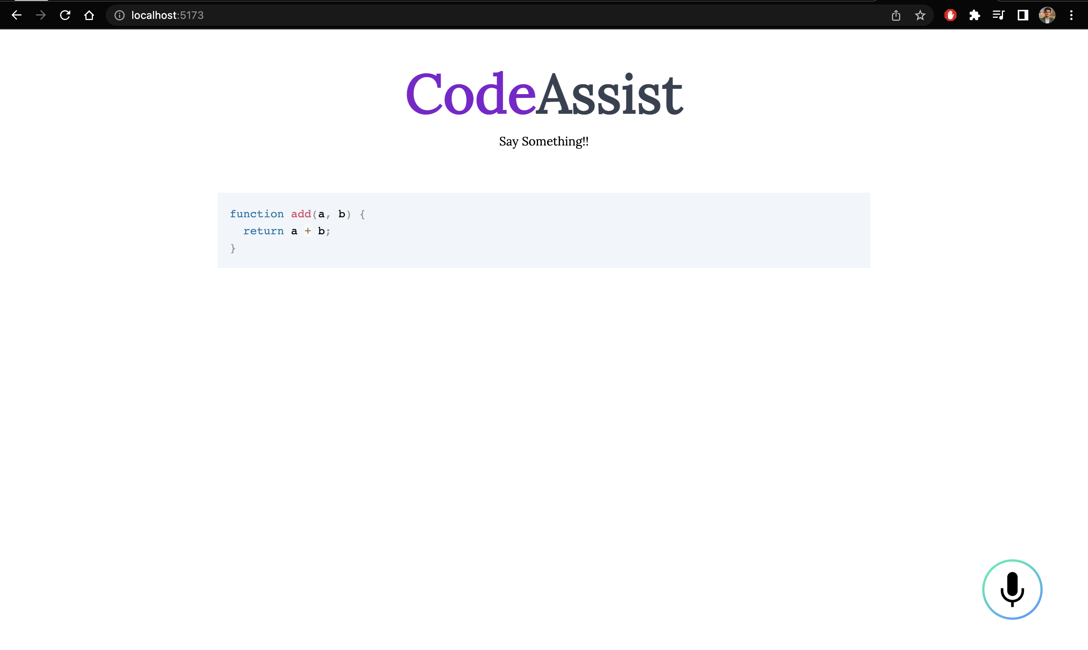1088x650 pixels.
Task: Bookmark this page with the star
Action: (920, 15)
